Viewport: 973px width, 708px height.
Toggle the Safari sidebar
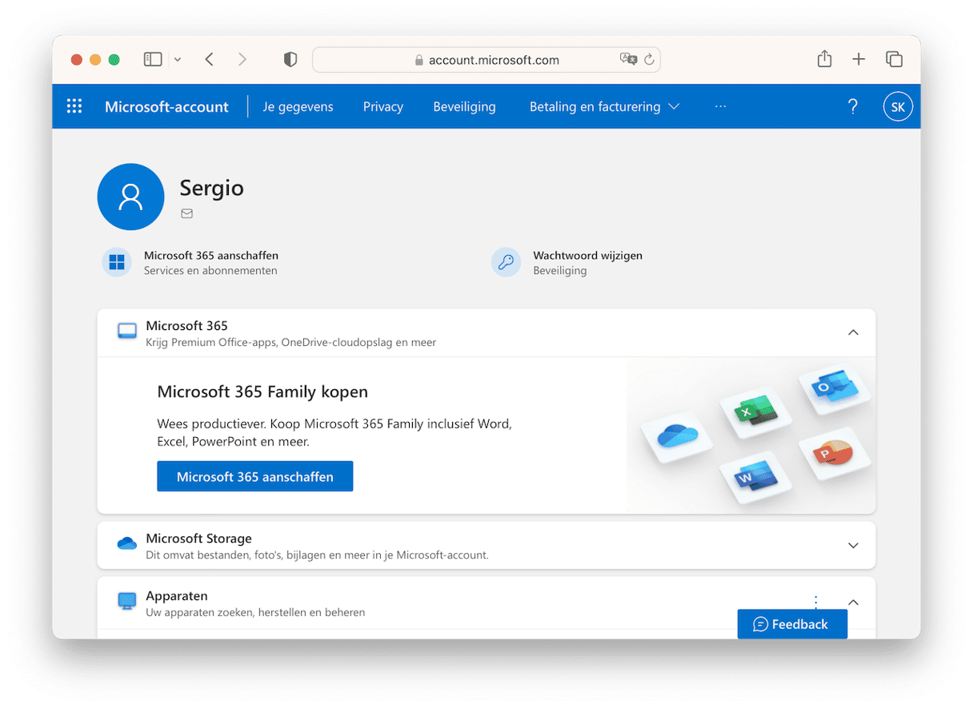pyautogui.click(x=153, y=59)
